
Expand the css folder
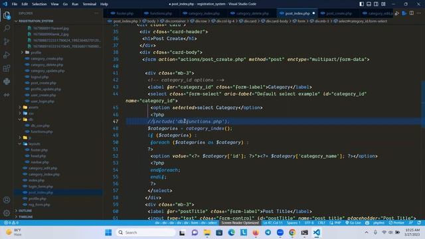tap(31, 114)
